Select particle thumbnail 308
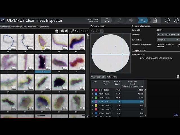The height and width of the screenshot is (135, 180). pyautogui.click(x=26, y=62)
